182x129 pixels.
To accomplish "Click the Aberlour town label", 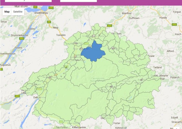I will pos(127,13).
